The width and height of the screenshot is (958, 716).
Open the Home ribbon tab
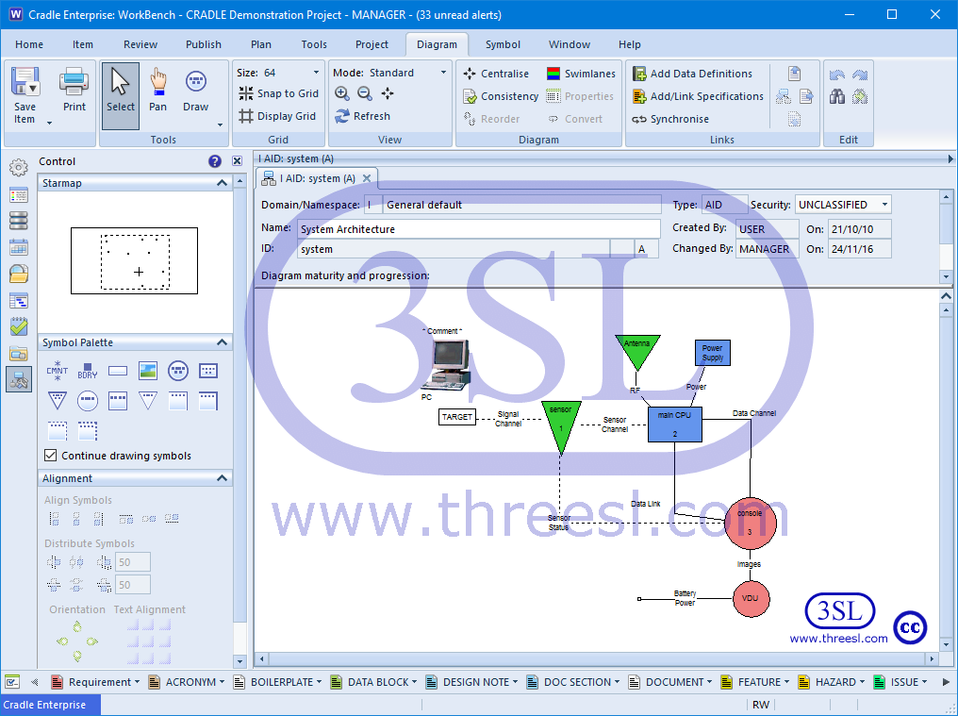[x=29, y=44]
